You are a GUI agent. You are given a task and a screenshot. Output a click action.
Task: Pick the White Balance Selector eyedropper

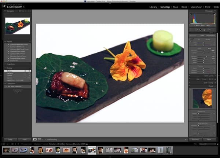point(191,40)
